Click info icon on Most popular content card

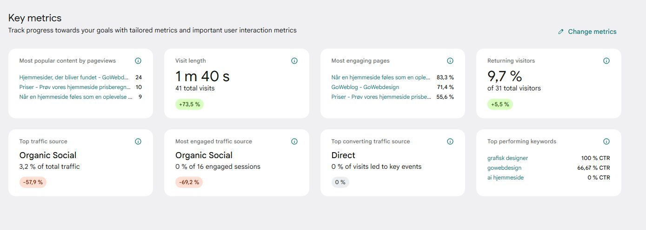138,61
